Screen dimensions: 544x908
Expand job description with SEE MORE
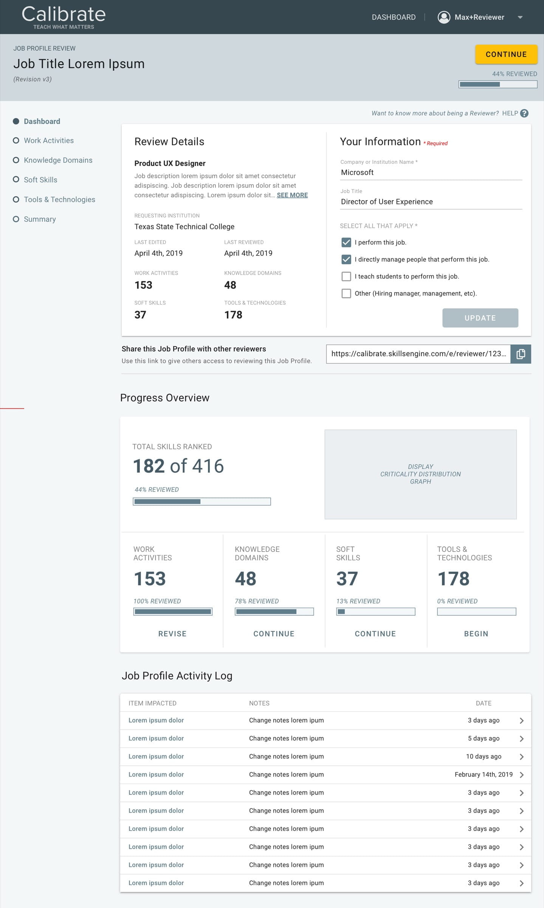[292, 195]
